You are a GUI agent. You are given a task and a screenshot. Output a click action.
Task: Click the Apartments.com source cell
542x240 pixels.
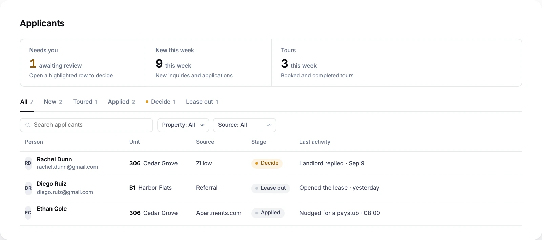click(219, 213)
